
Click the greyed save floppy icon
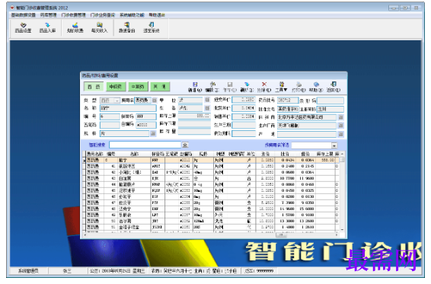coord(230,87)
